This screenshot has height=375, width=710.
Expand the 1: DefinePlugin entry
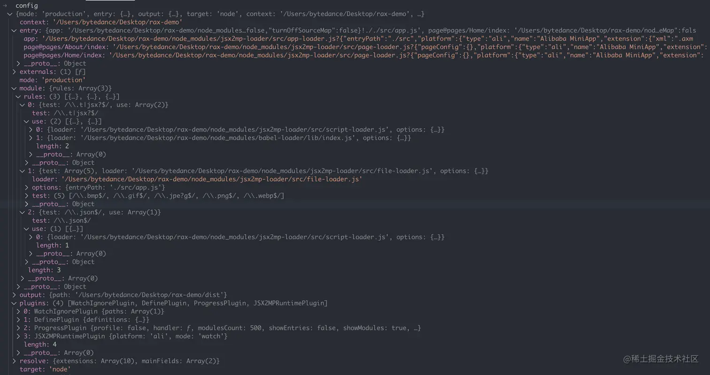[18, 320]
